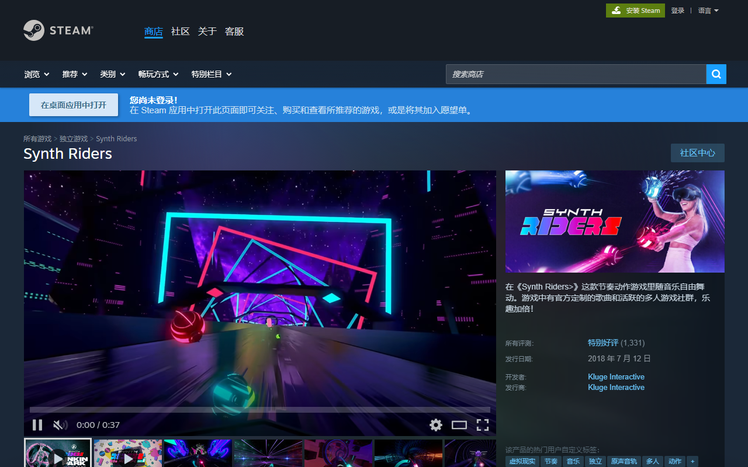This screenshot has width=748, height=467.
Task: Click the Synth Riders breadcrumb link
Action: pyautogui.click(x=116, y=139)
